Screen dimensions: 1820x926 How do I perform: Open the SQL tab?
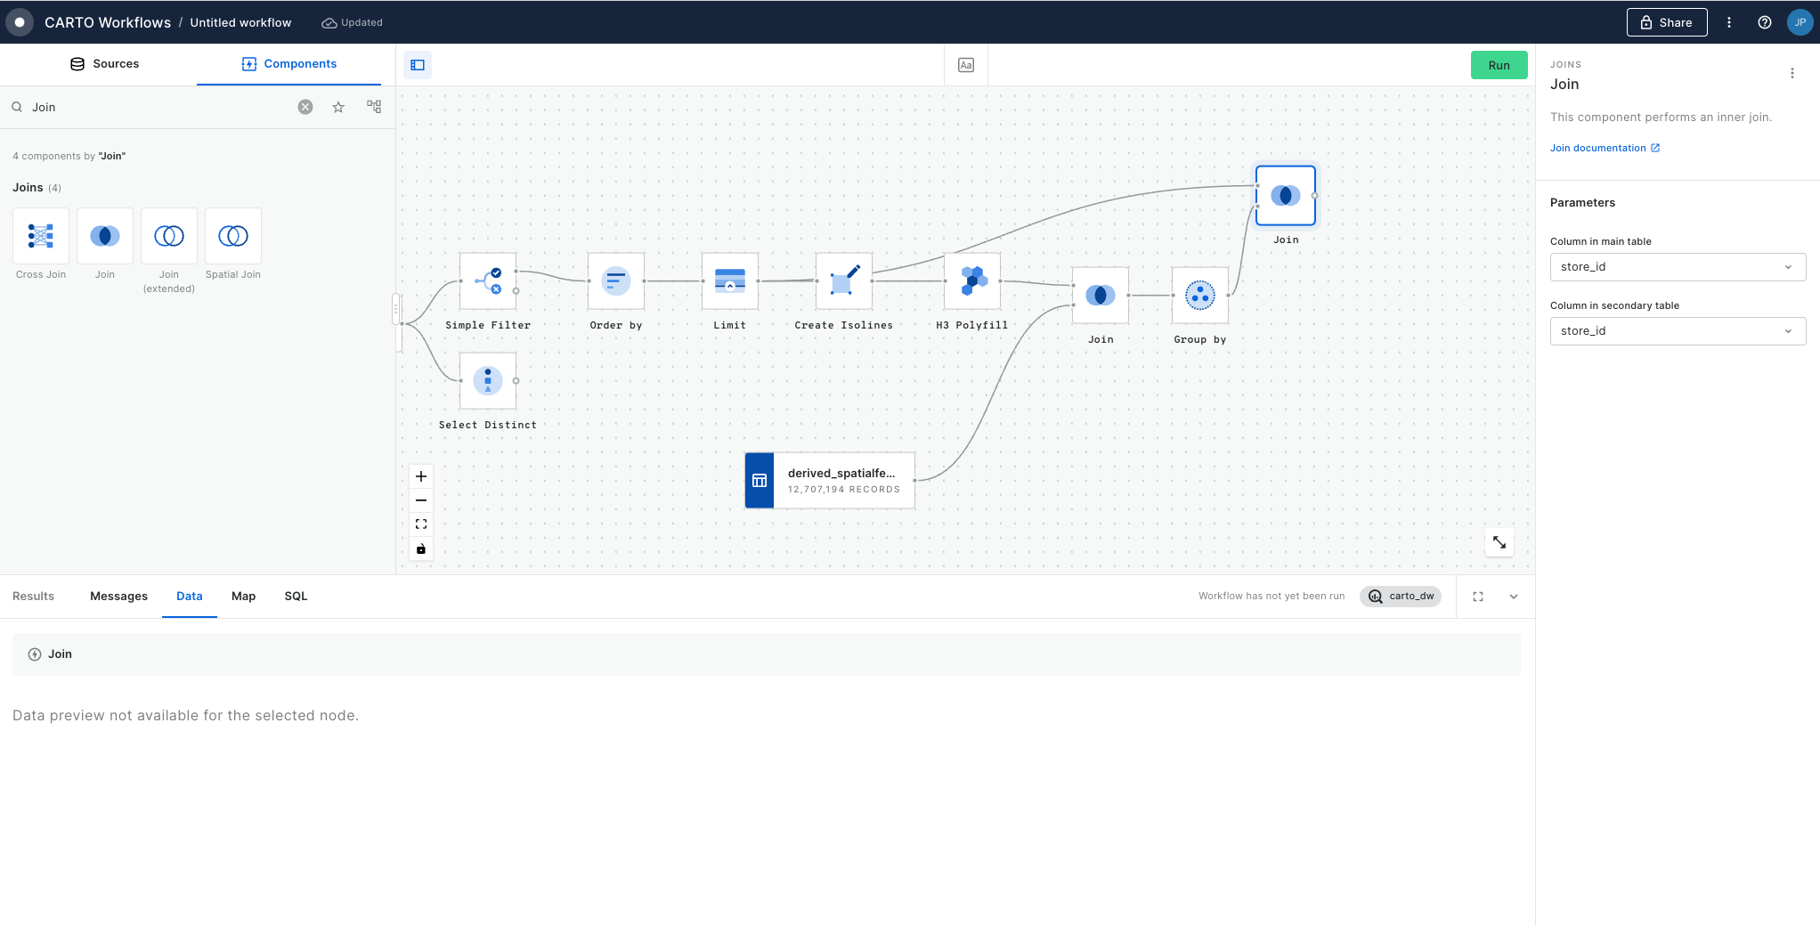click(296, 597)
